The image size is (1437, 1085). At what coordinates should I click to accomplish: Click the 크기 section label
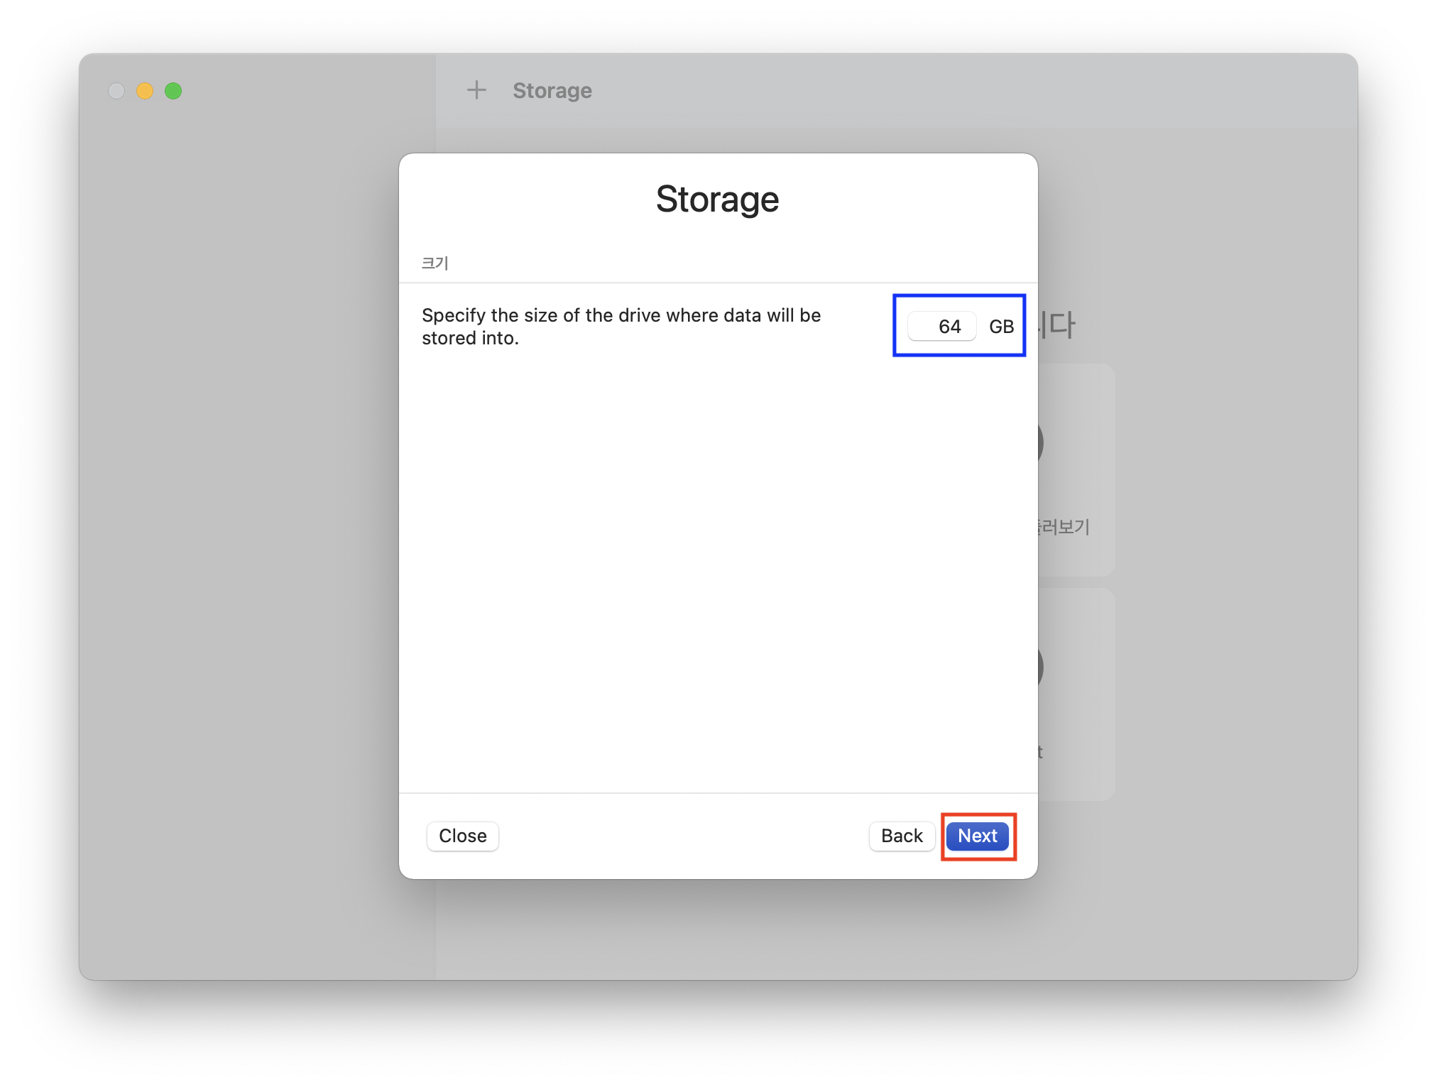[435, 263]
